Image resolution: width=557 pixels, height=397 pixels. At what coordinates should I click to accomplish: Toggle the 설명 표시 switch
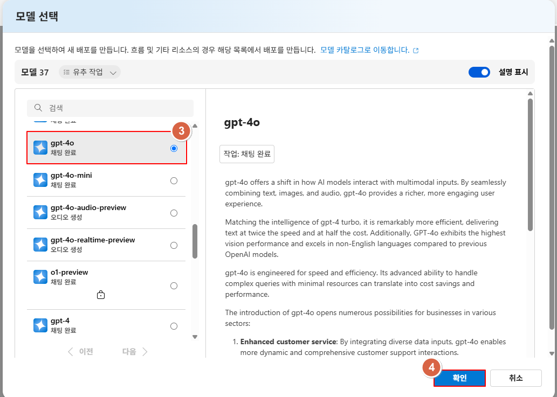tap(479, 72)
